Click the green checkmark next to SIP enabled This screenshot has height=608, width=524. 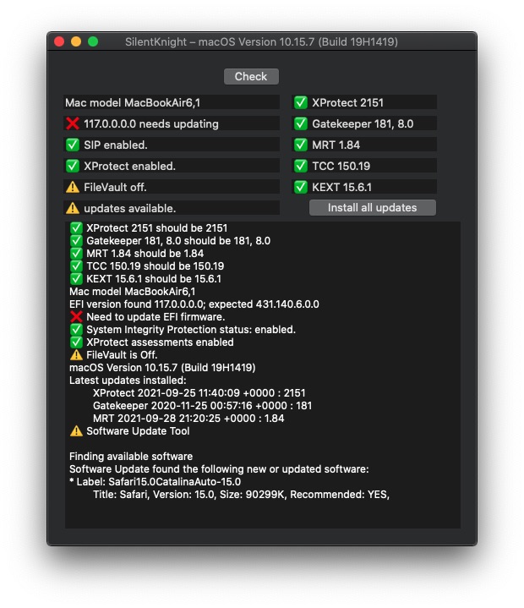click(73, 145)
